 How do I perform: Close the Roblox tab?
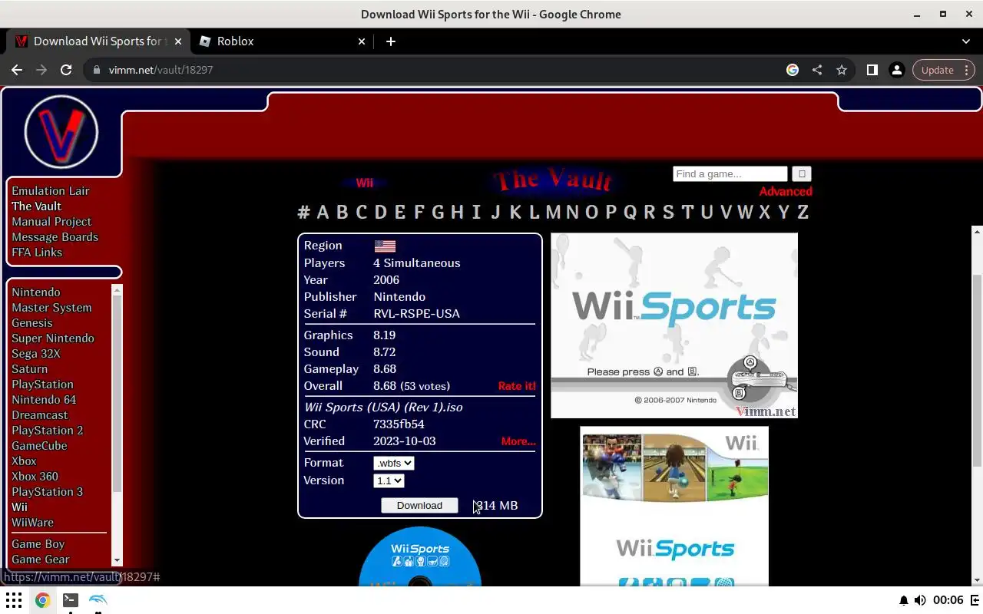coord(362,41)
